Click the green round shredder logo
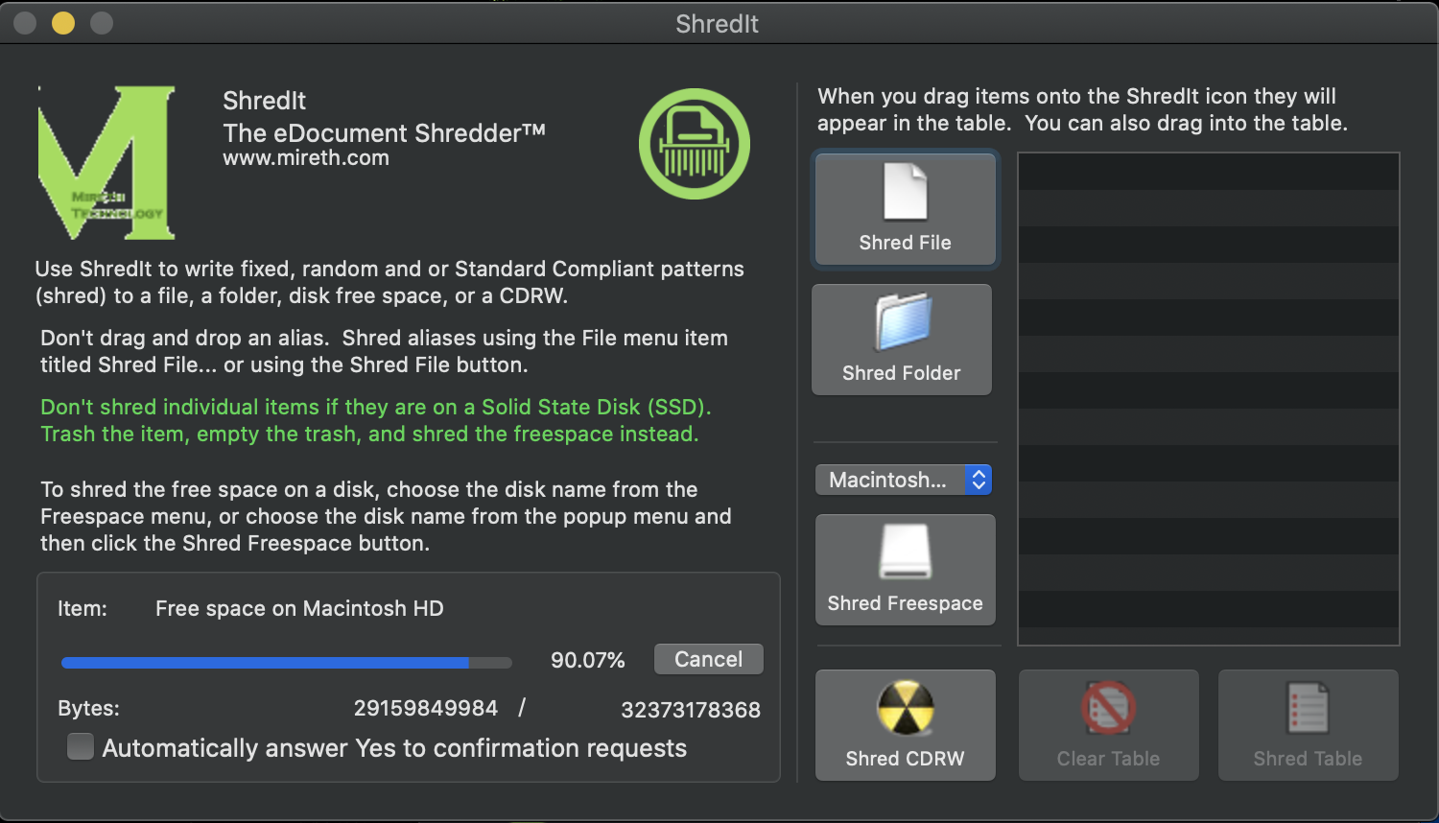Screen dimensions: 1439x823 click(695, 144)
